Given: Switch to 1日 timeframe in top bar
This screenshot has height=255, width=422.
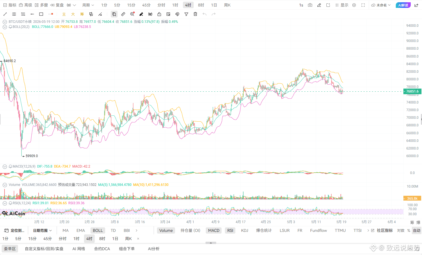Looking at the screenshot, I should [214, 5].
